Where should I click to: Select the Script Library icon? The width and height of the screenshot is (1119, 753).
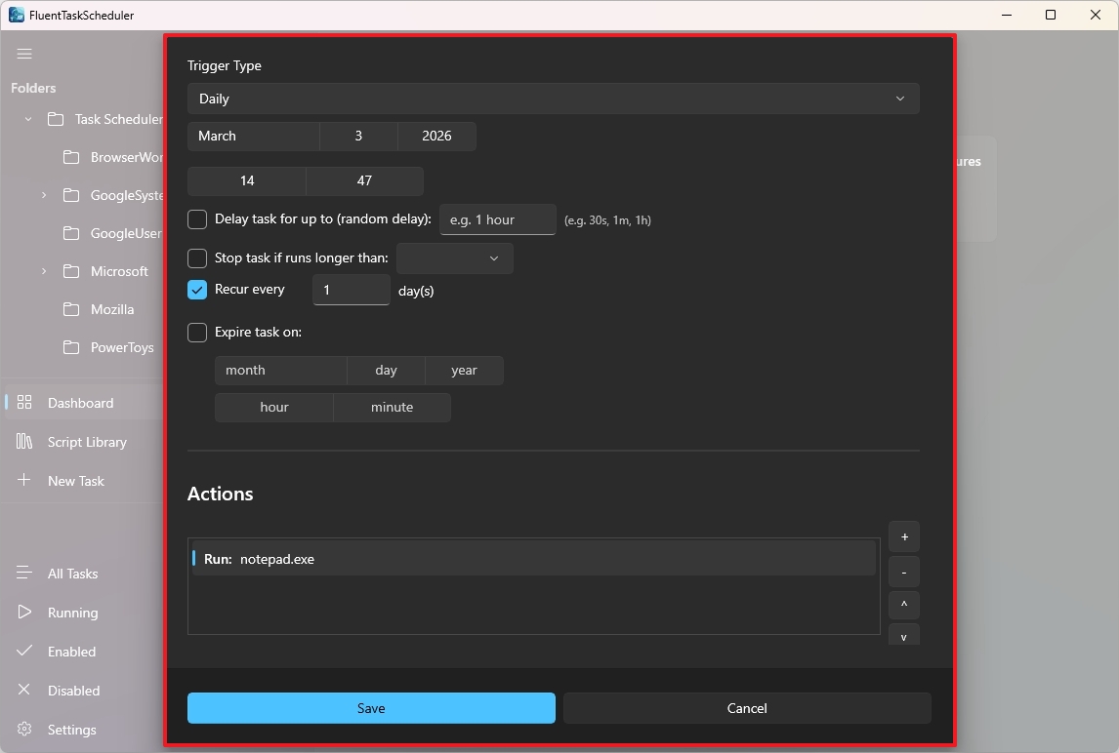point(24,442)
